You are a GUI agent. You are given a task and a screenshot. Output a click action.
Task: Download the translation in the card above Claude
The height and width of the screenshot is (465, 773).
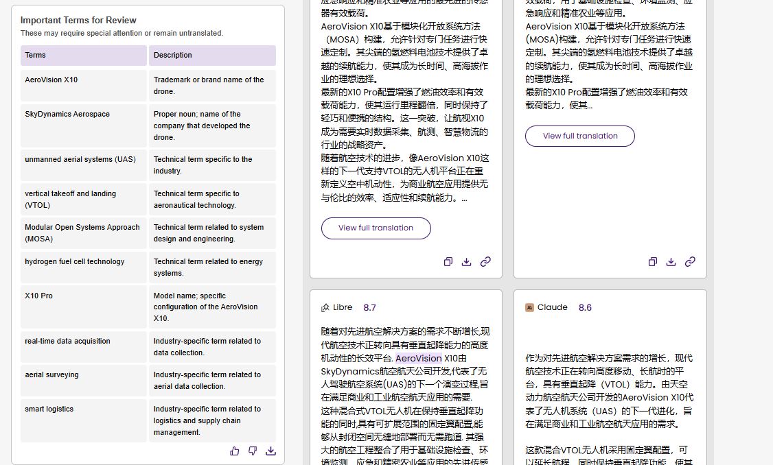pos(671,261)
